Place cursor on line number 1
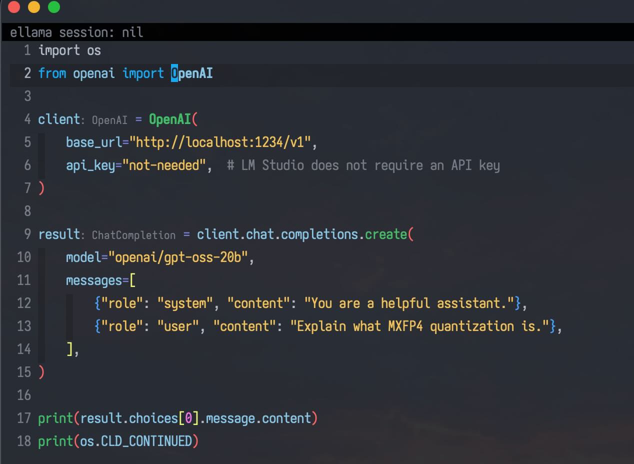634x464 pixels. (27, 50)
